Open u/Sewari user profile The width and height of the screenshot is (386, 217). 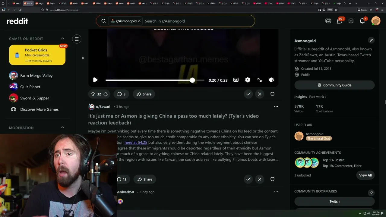pos(103,107)
